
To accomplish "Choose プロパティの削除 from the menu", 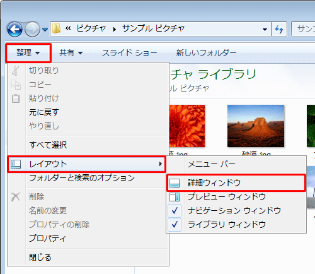I will (88, 225).
